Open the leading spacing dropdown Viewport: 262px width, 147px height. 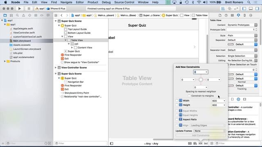(193, 80)
